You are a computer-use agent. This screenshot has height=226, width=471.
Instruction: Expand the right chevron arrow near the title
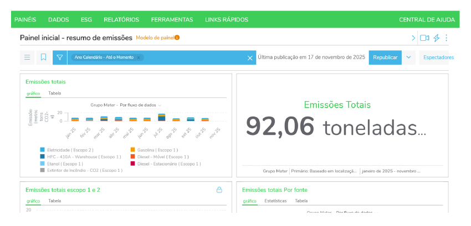[413, 38]
